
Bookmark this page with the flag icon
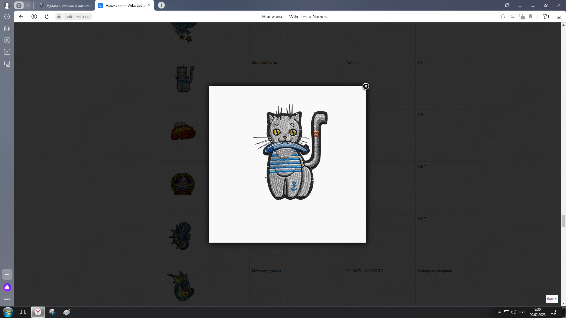click(530, 16)
